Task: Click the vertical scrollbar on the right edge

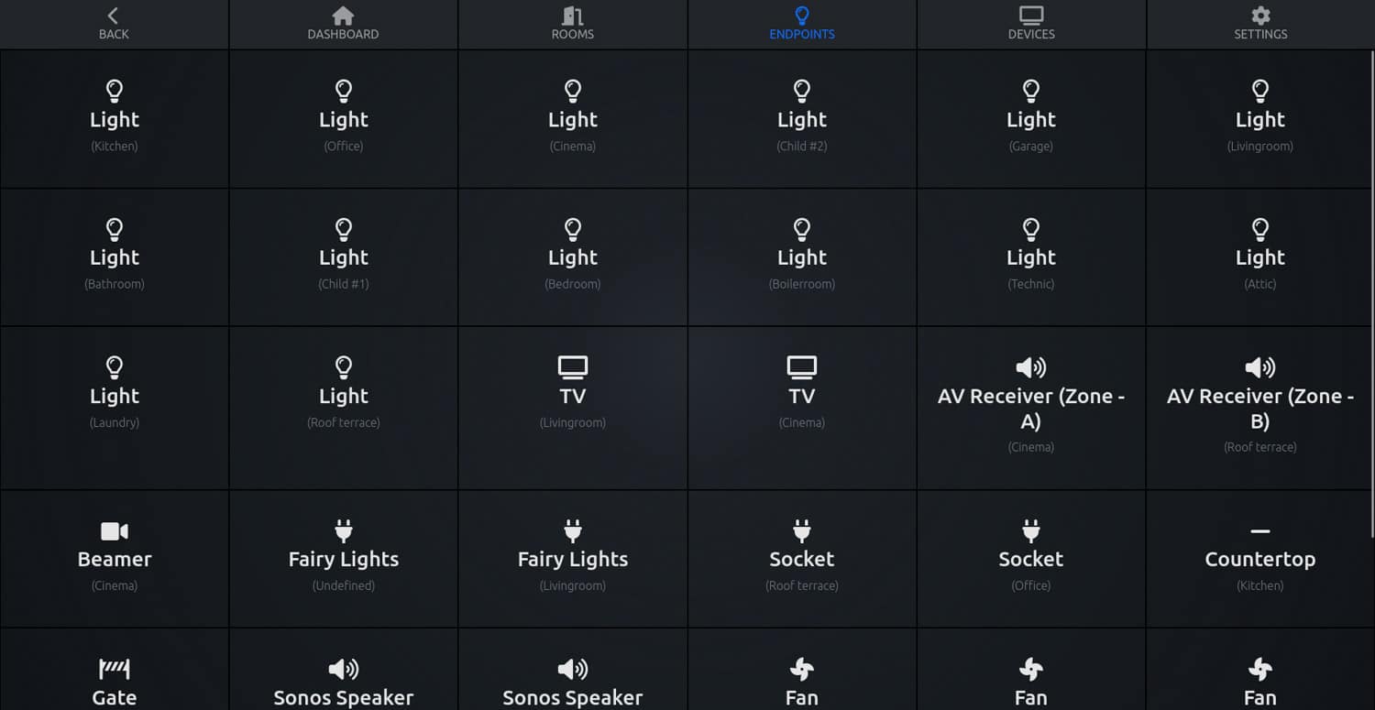Action: [1371, 293]
